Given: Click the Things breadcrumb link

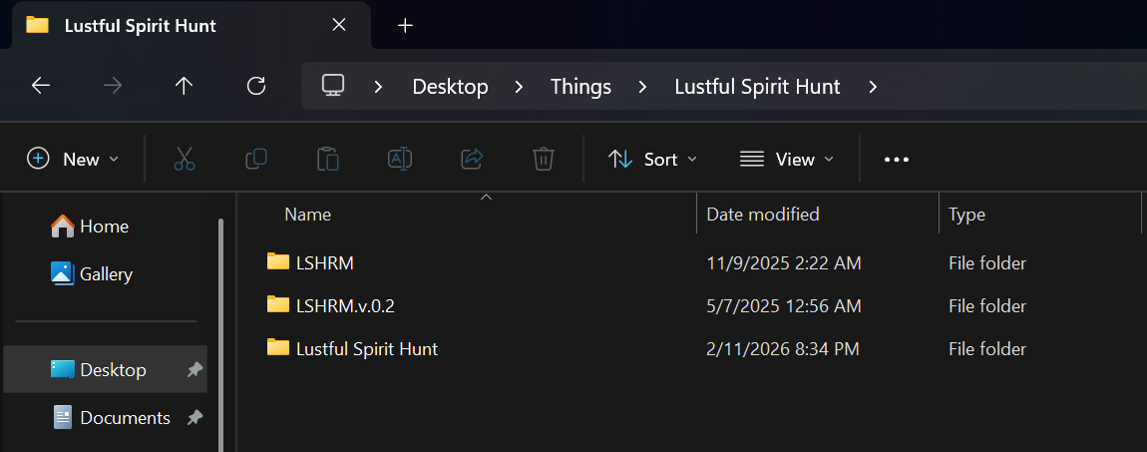Looking at the screenshot, I should 580,87.
